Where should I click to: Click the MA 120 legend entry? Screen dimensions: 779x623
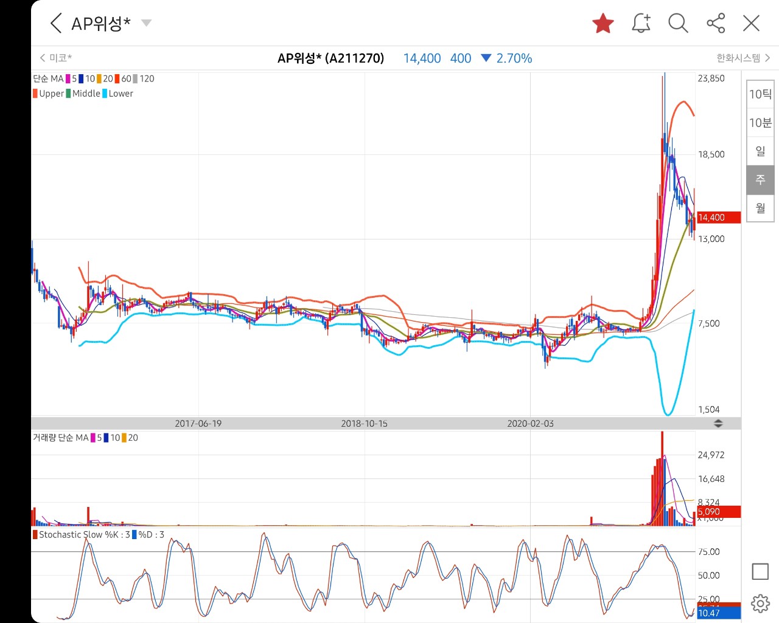click(x=144, y=79)
